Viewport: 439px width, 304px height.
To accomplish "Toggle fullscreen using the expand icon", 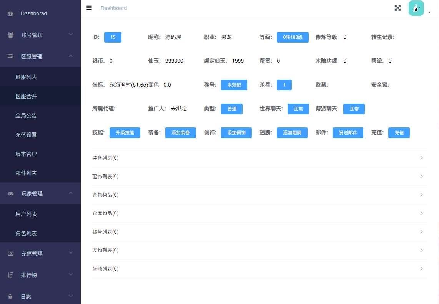I will [397, 8].
